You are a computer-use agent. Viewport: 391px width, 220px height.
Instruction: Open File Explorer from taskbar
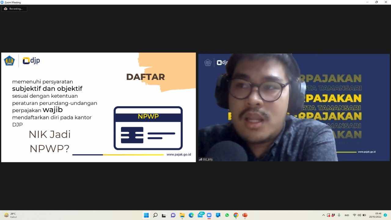click(x=182, y=215)
